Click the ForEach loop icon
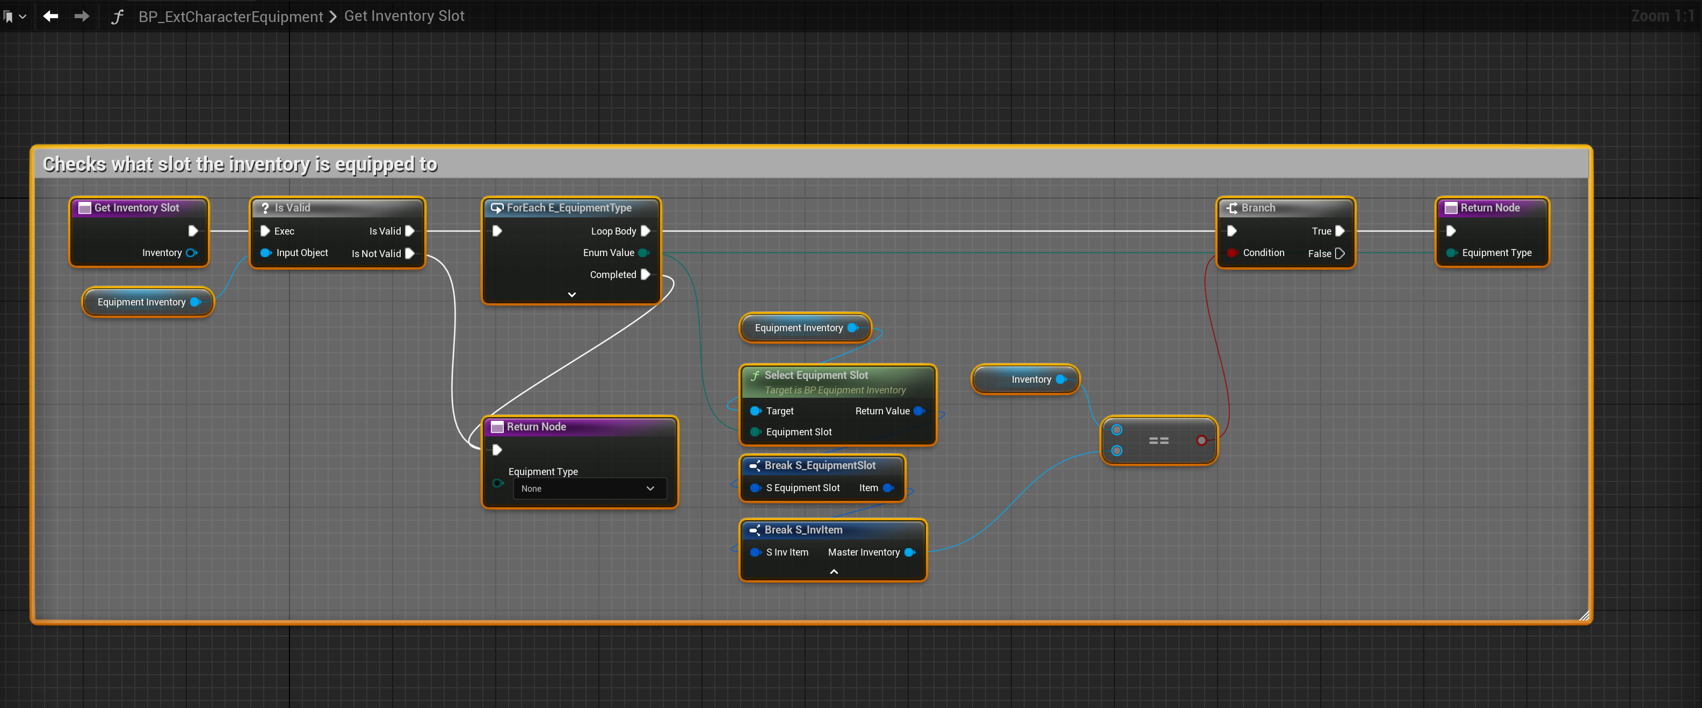This screenshot has width=1702, height=708. 497,208
